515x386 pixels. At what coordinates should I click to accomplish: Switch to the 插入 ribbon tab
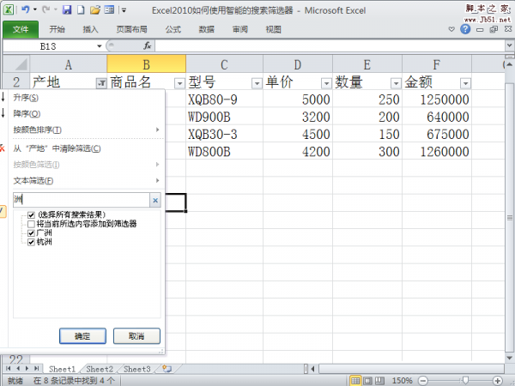pos(90,29)
